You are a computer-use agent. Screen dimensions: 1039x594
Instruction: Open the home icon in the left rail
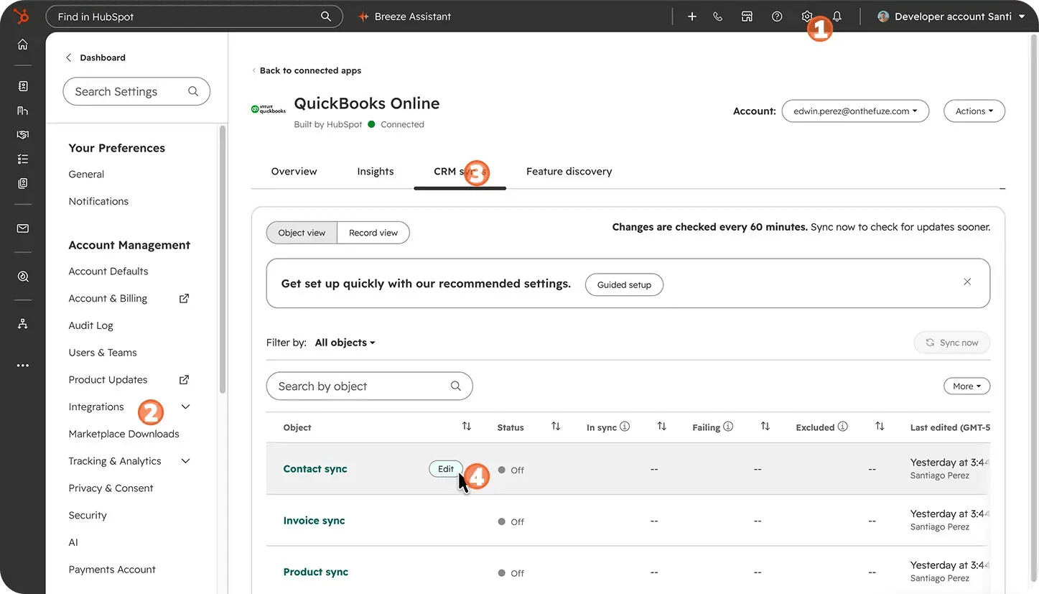coord(23,45)
